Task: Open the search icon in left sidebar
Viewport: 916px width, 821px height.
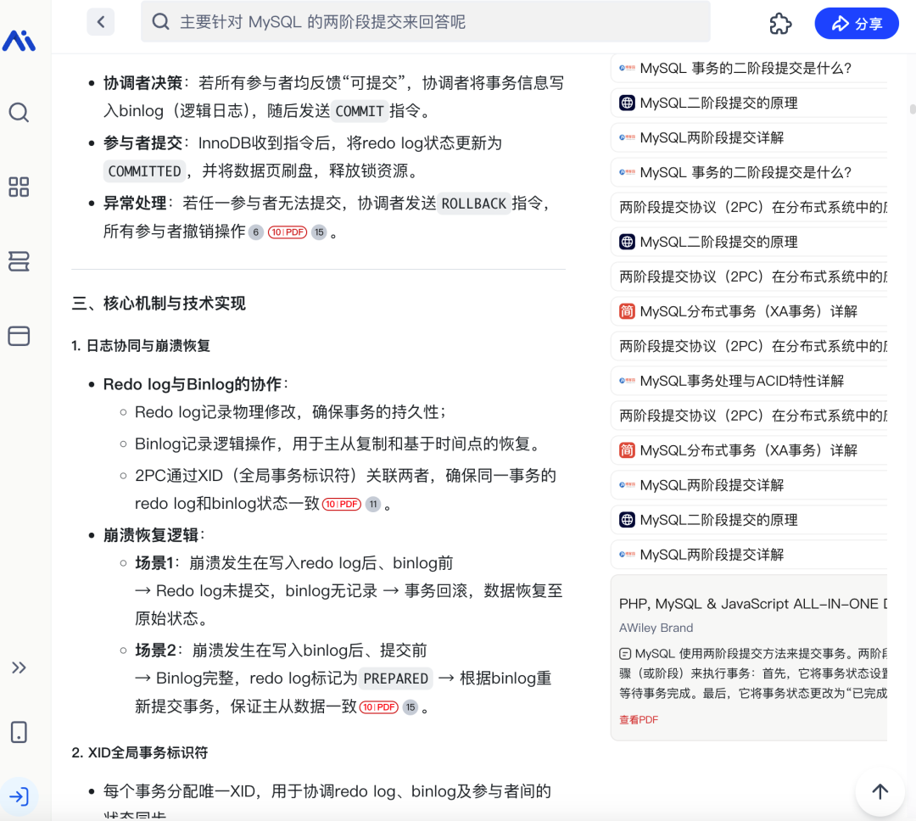Action: pyautogui.click(x=19, y=112)
